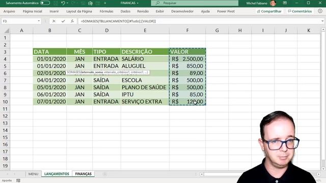Cancel the formula entry with the X icon
The width and height of the screenshot is (326, 183).
[54, 21]
